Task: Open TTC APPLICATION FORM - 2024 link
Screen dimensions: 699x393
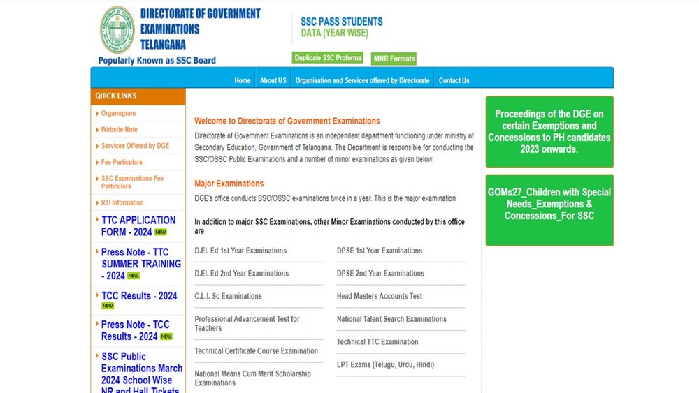Action: (x=138, y=226)
